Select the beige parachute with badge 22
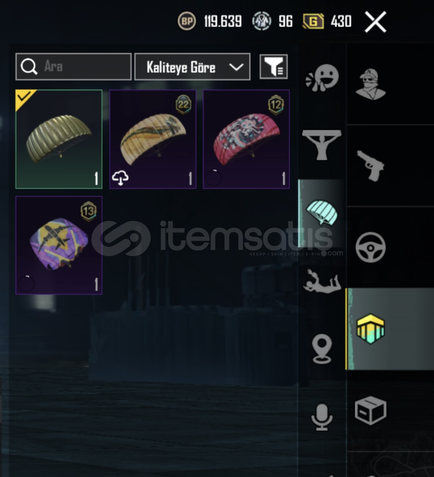434x477 pixels. 153,139
